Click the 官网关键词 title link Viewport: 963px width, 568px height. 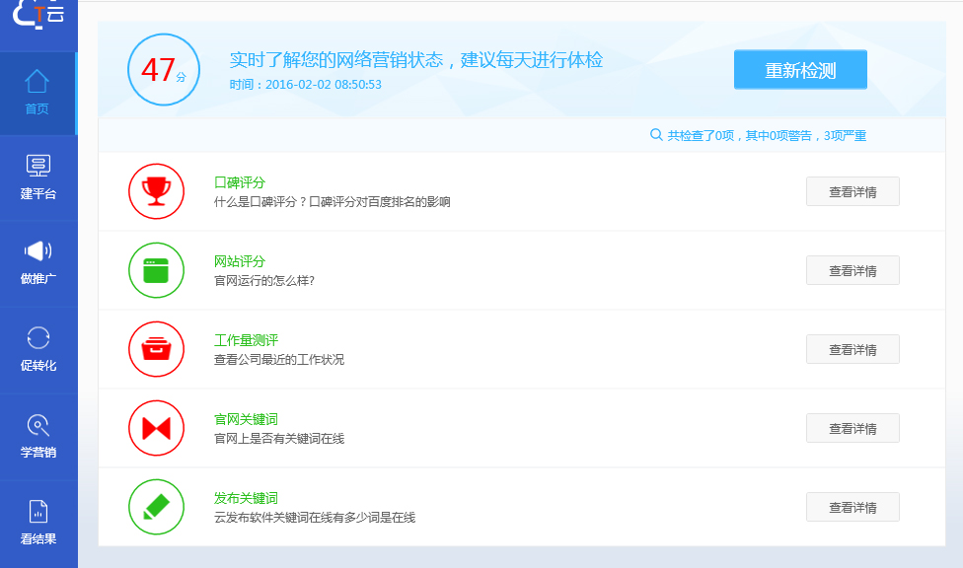pyautogui.click(x=246, y=419)
